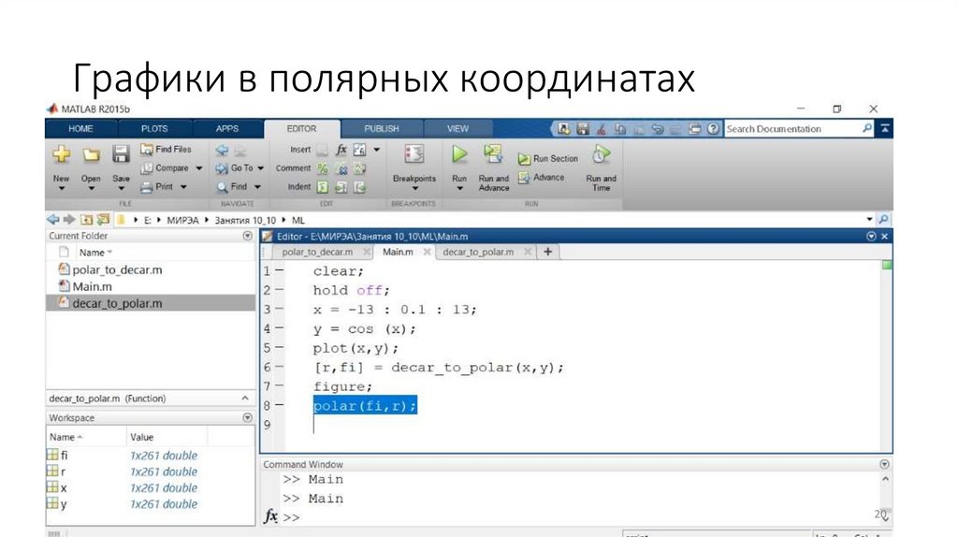Open the New dropdown arrow

(61, 189)
